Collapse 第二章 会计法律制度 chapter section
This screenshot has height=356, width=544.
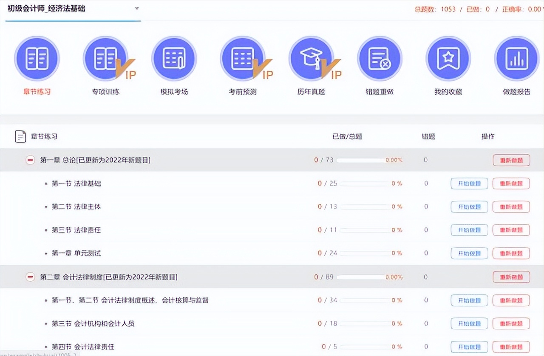pos(30,277)
